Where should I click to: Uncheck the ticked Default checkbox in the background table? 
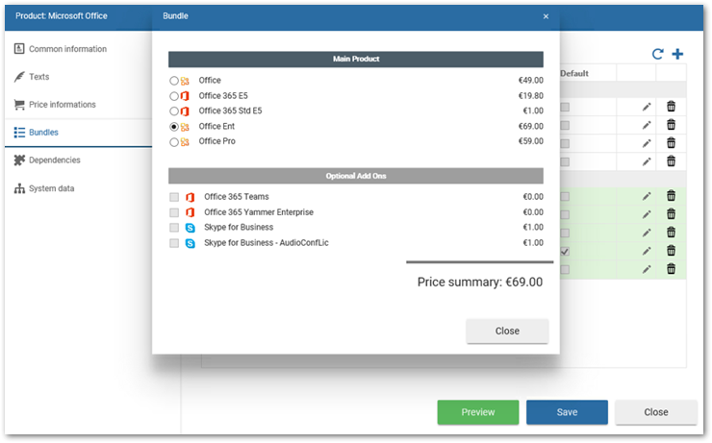565,251
